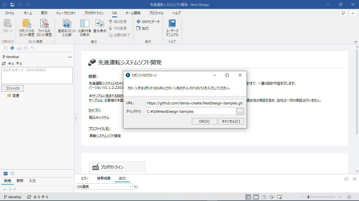Sync the repository in side panel
The height and width of the screenshot is (201, 359).
4,64
